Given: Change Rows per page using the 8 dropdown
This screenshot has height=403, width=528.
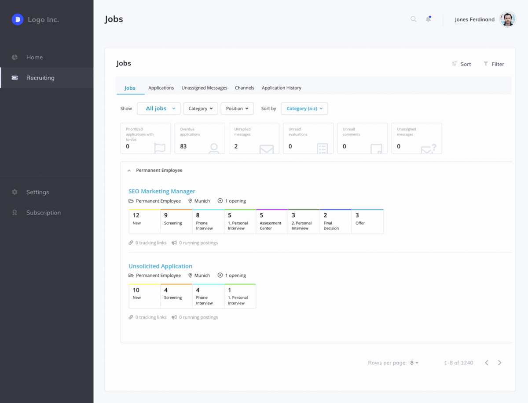Looking at the screenshot, I should click(x=413, y=363).
